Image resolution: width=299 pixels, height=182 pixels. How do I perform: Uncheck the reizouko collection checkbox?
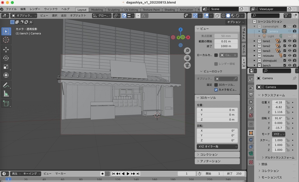point(285,55)
